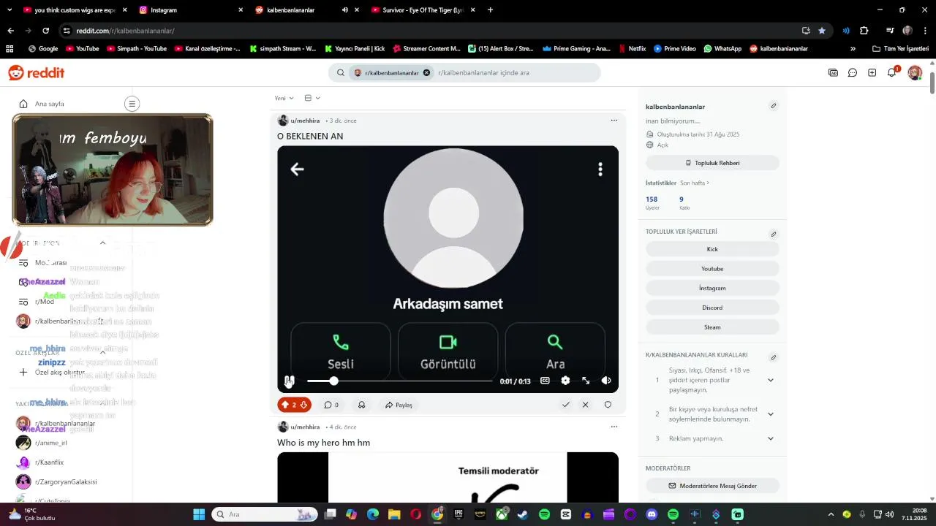Open the notifications bell

pyautogui.click(x=892, y=72)
